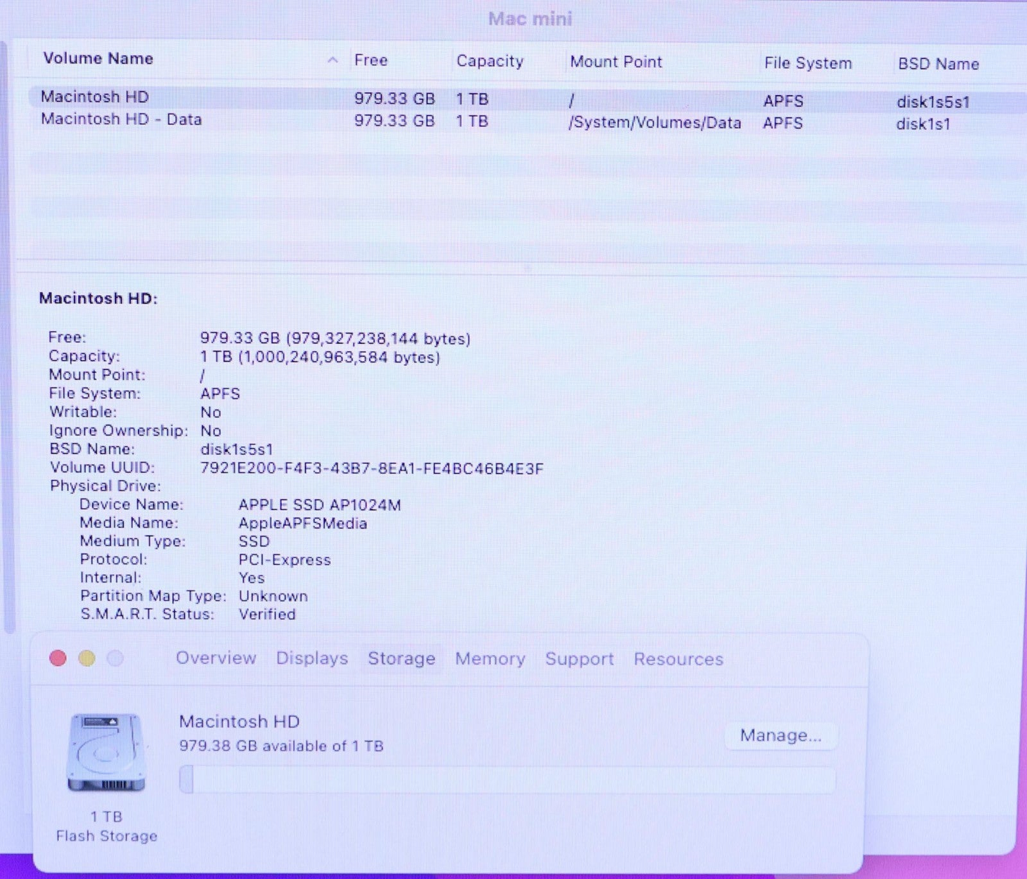
Task: Click the PCI-Express protocol value
Action: click(284, 560)
